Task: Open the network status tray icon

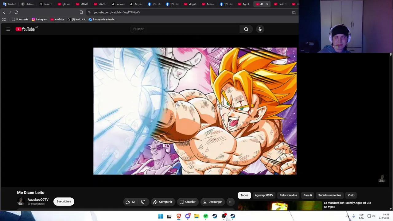Action: click(369, 216)
